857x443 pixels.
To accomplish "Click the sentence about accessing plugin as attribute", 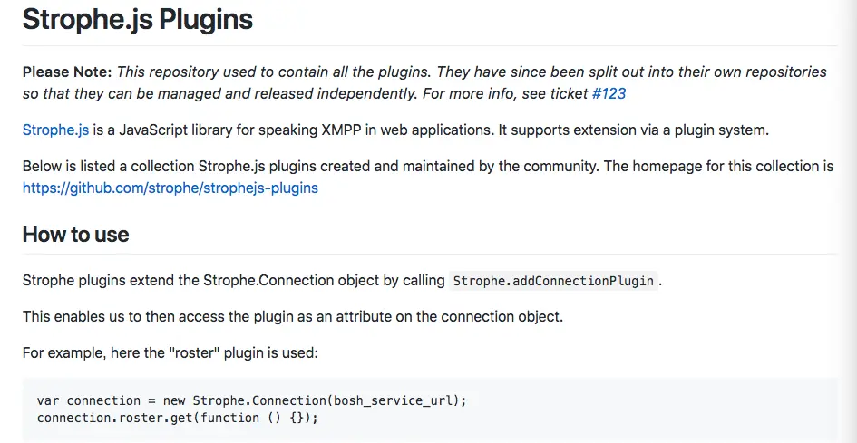I will [292, 317].
